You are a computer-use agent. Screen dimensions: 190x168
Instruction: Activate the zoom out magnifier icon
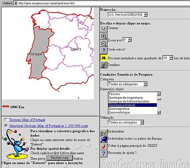point(104,43)
